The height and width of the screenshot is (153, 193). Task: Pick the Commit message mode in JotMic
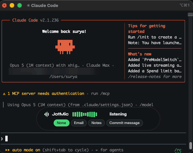tap(125, 123)
